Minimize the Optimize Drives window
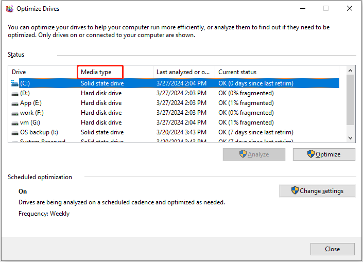The image size is (363, 262). click(303, 9)
